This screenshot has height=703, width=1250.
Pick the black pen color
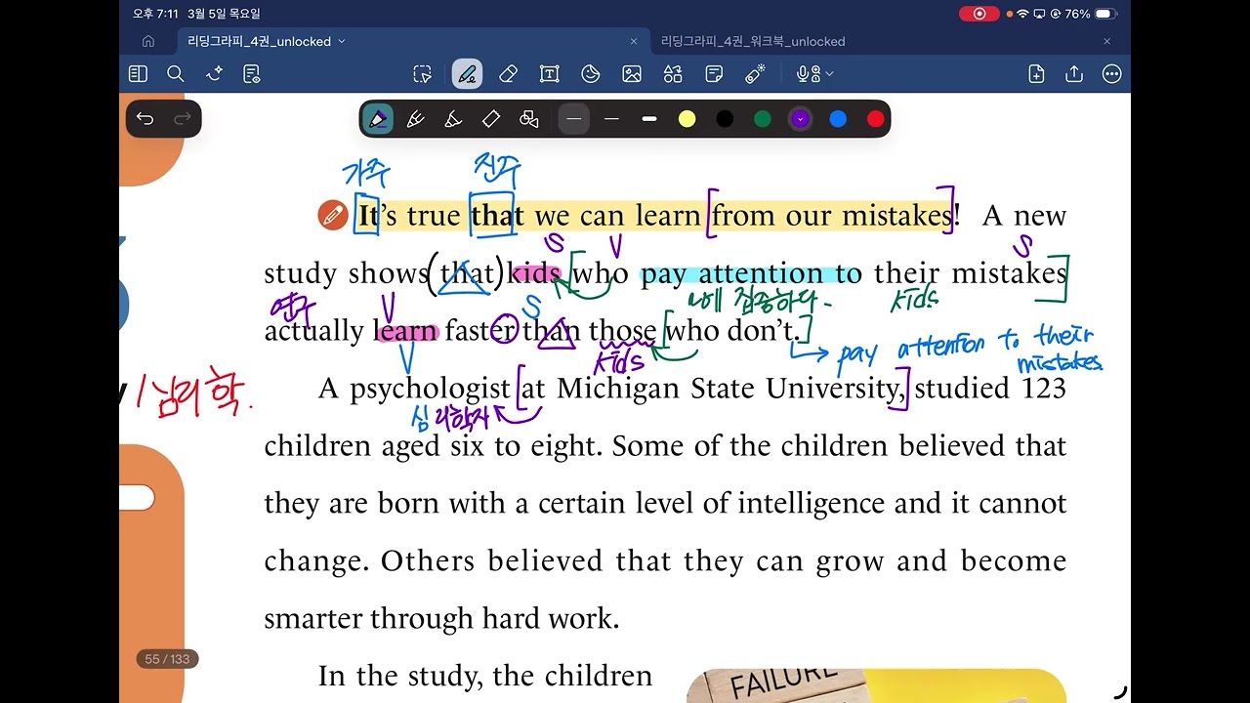725,119
